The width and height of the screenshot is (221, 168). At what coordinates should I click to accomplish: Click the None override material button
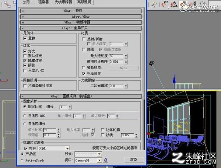click(x=124, y=68)
